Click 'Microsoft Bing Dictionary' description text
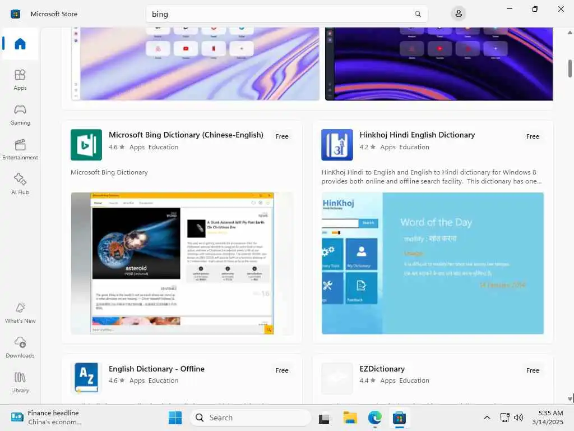Viewport: 574px width, 431px height. point(109,172)
